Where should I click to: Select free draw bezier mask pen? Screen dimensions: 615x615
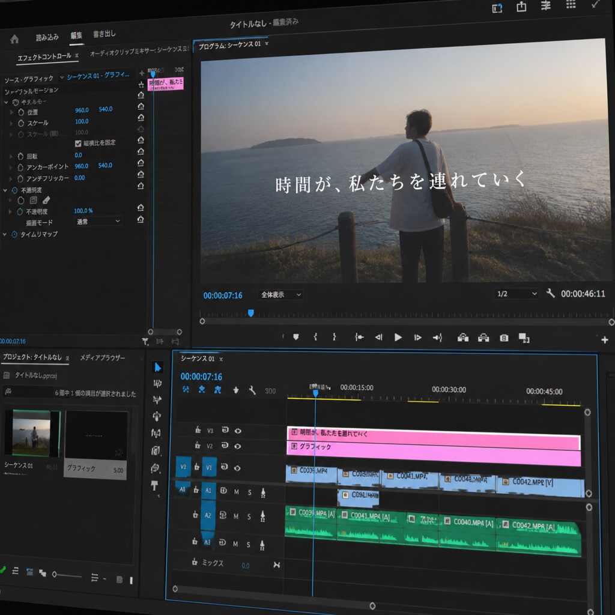[46, 200]
